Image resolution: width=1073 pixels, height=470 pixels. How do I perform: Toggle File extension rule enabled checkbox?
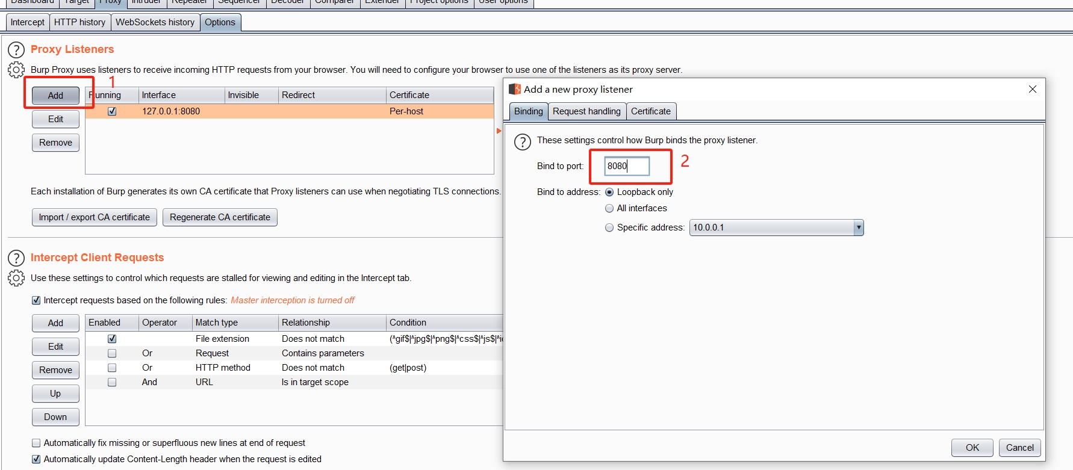(x=112, y=339)
